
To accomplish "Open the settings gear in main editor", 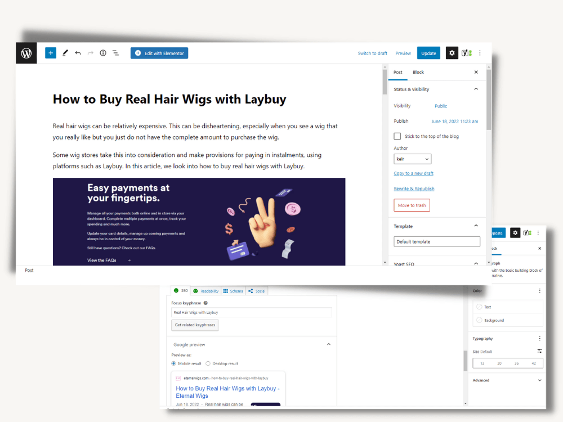I will [452, 53].
